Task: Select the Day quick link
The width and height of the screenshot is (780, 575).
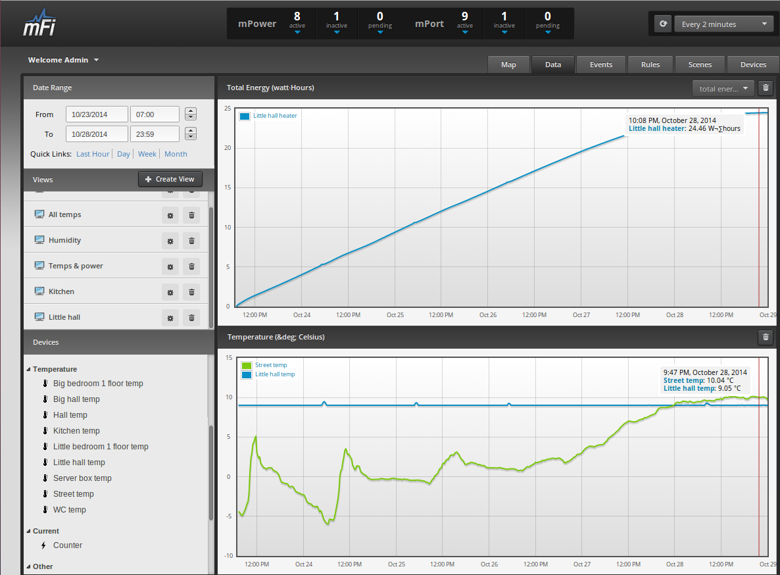Action: (x=124, y=154)
